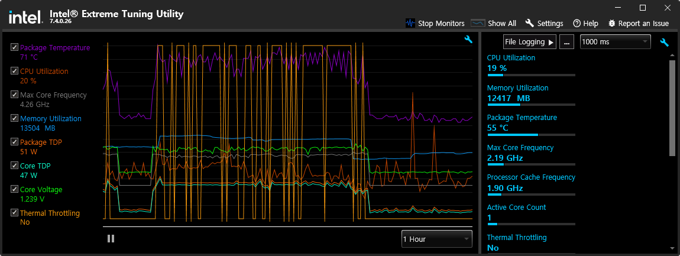Image resolution: width=680 pixels, height=256 pixels.
Task: Select the Core Voltage legend label
Action: 41,190
